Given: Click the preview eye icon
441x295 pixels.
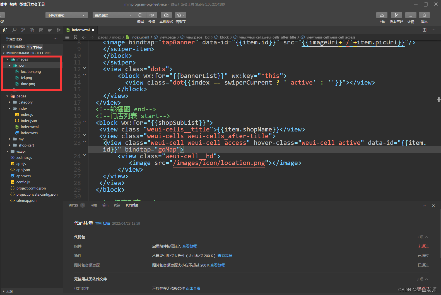Looking at the screenshot, I should pyautogui.click(x=151, y=15).
